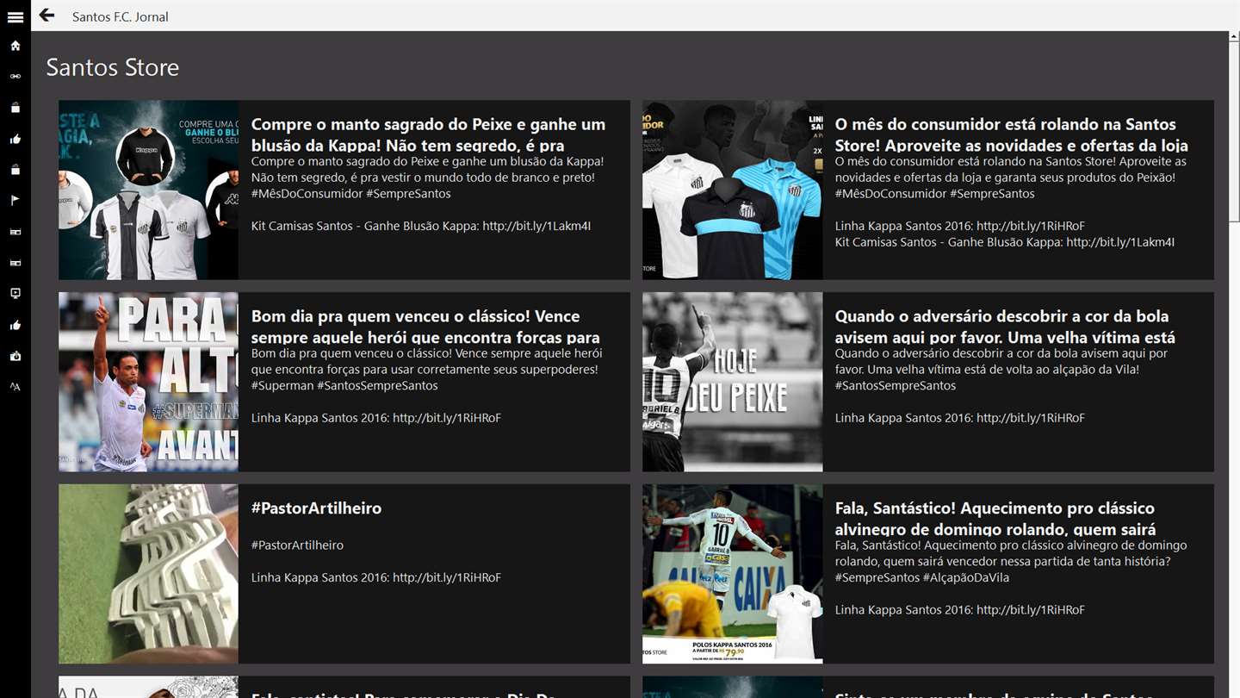Open the Polos Kappa Santos 2016 thumbnail

[732, 574]
